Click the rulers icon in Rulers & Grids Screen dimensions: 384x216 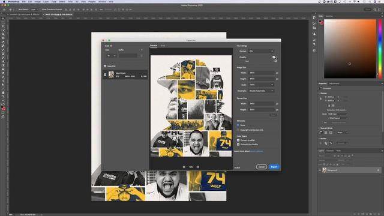[321, 133]
